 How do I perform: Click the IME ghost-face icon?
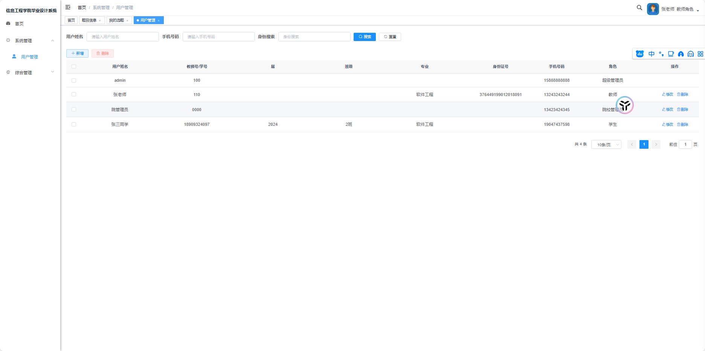click(x=691, y=54)
